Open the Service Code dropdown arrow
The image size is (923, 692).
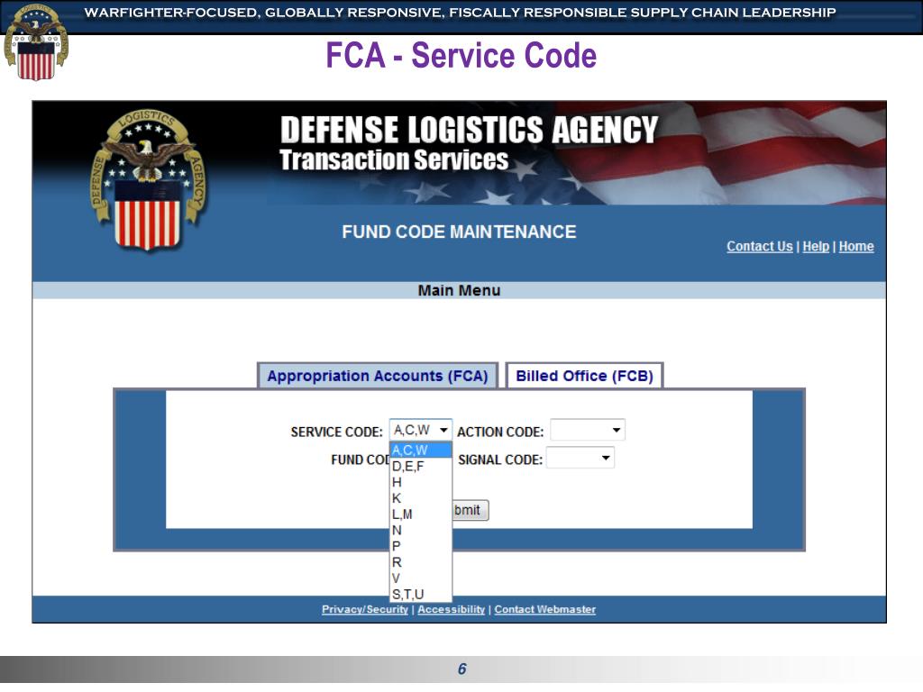[443, 430]
